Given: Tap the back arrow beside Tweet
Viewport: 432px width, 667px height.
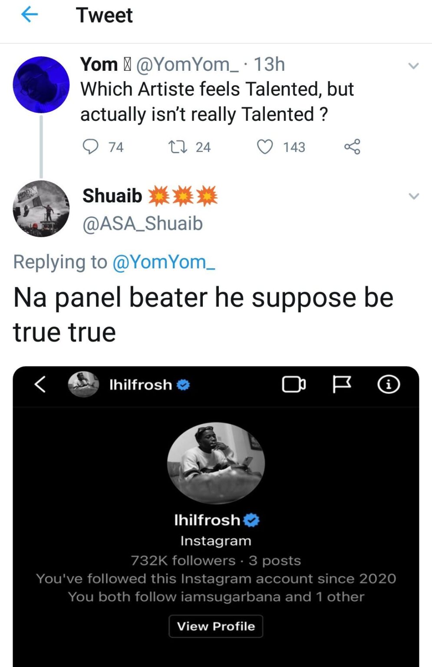Looking at the screenshot, I should point(30,15).
